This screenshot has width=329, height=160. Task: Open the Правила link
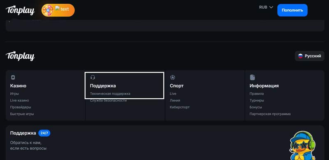(257, 94)
